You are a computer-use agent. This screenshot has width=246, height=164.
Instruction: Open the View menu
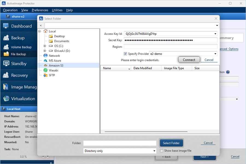point(25,10)
